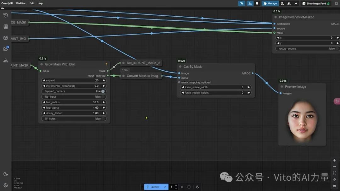Image resolution: width=340 pixels, height=191 pixels.
Task: Click the face preview image thumbnail
Action: (302, 121)
